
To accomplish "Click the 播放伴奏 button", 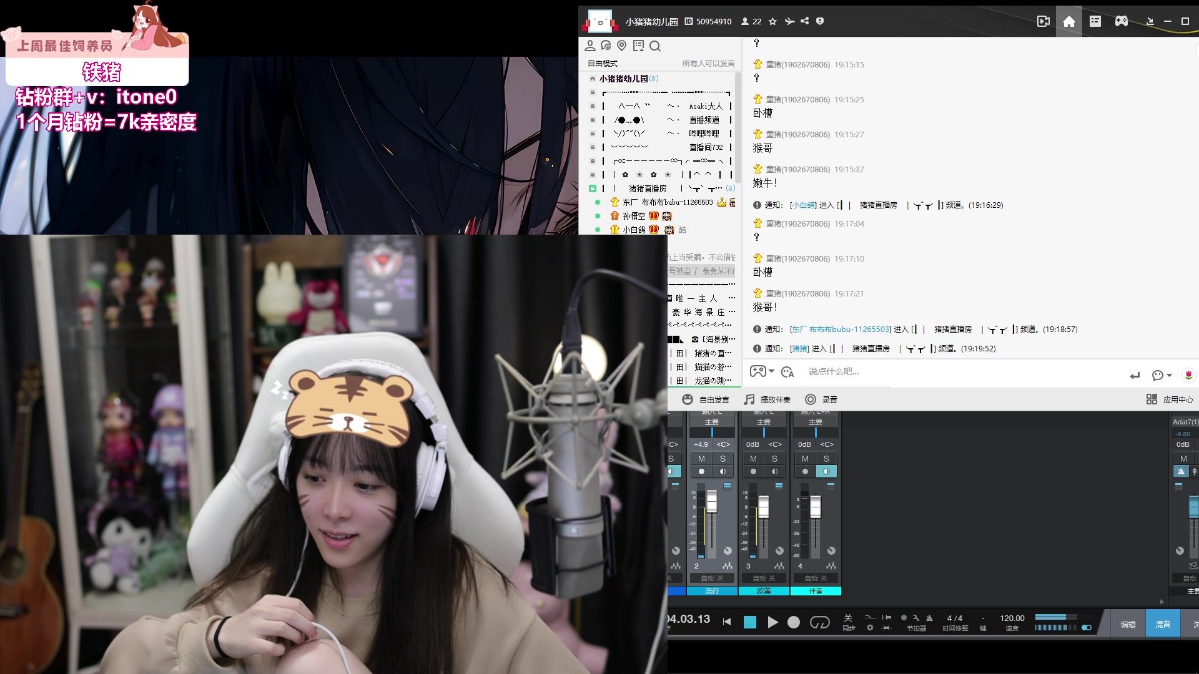I will click(x=767, y=399).
